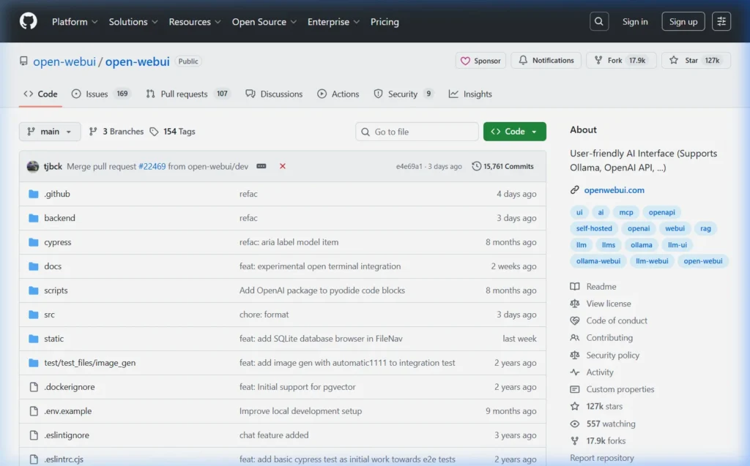Image resolution: width=750 pixels, height=466 pixels.
Task: Click the book icon next to Readme
Action: pos(576,286)
